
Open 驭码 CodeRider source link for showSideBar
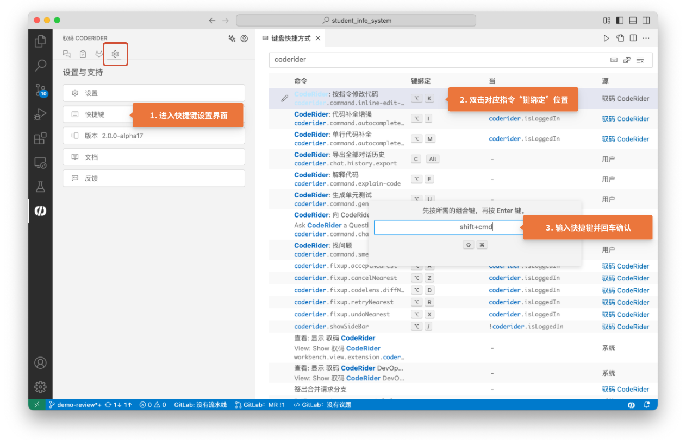tap(625, 327)
